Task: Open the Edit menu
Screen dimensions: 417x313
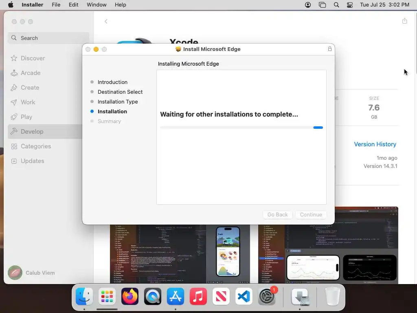Action: pos(73,5)
